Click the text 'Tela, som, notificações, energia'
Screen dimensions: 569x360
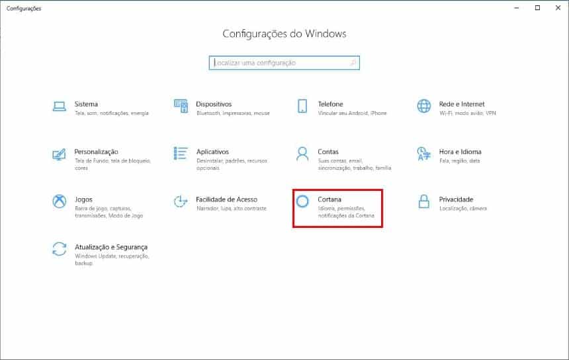pyautogui.click(x=112, y=114)
